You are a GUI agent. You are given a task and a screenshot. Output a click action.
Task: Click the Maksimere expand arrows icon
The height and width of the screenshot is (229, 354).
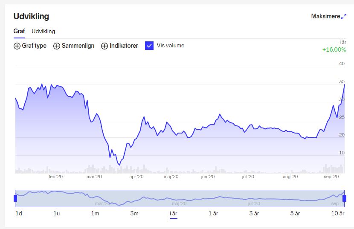344,17
